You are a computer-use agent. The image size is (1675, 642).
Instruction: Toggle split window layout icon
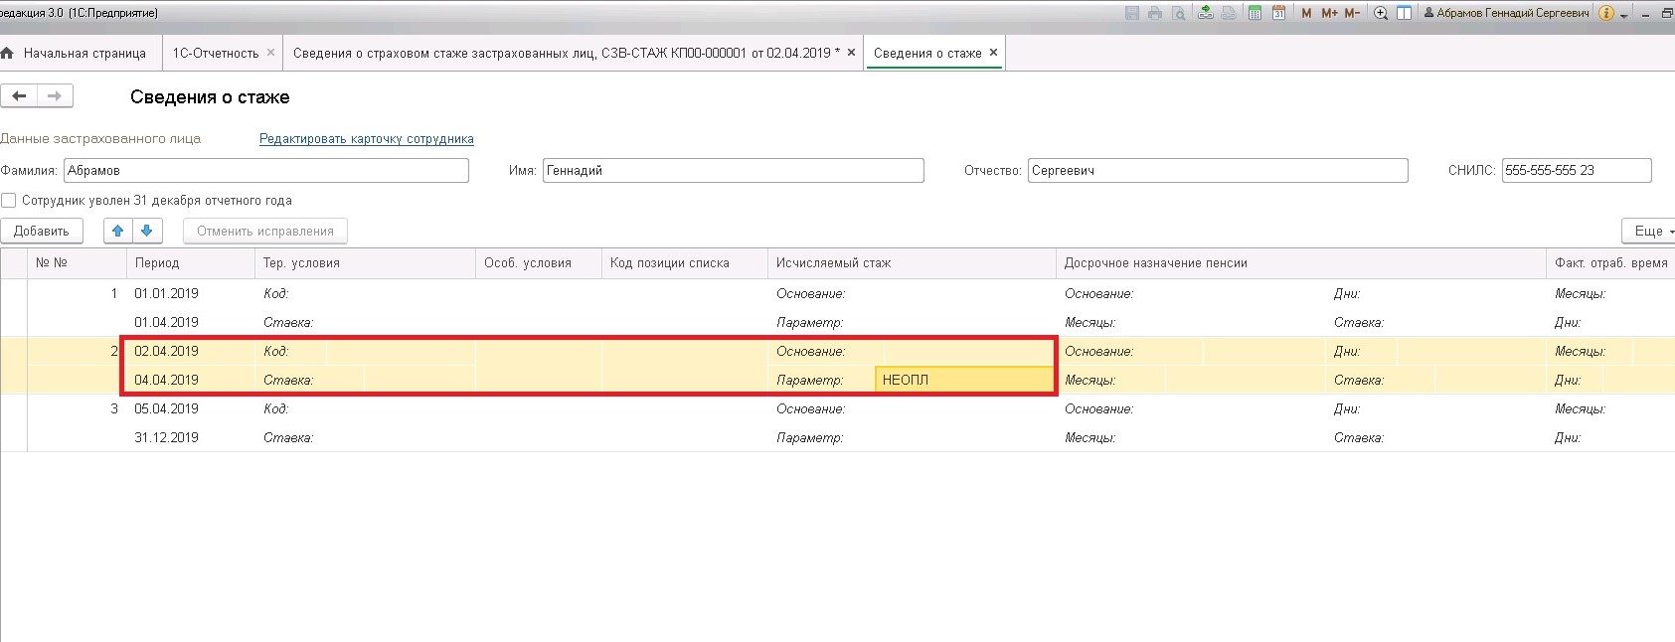(x=1404, y=13)
